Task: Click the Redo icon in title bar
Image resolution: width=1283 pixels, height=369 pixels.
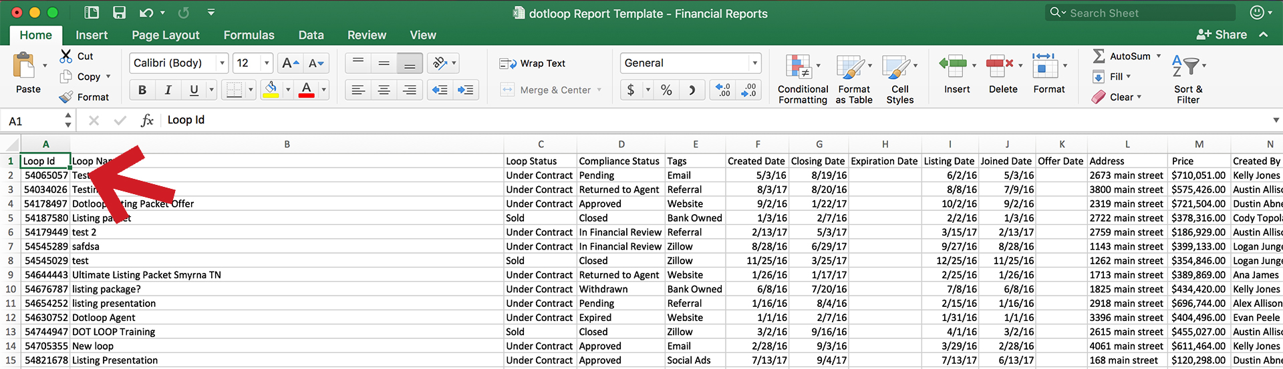Action: tap(184, 13)
